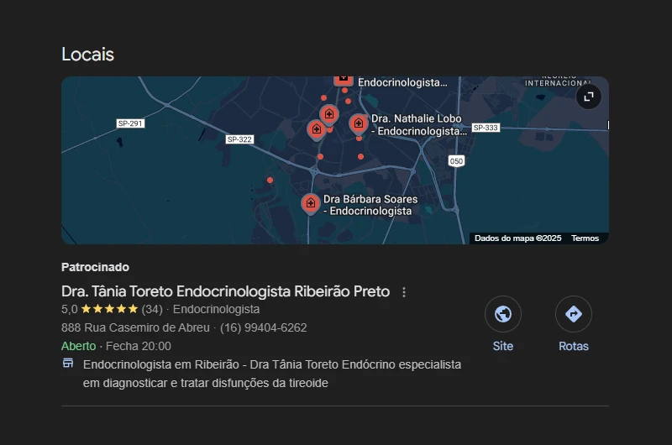Viewport: 672px width, 445px height.
Task: Click the Dra. Nathalie Lobo map label text
Action: [417, 125]
